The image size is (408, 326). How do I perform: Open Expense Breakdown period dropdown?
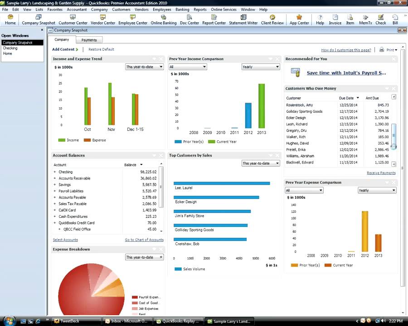point(145,257)
